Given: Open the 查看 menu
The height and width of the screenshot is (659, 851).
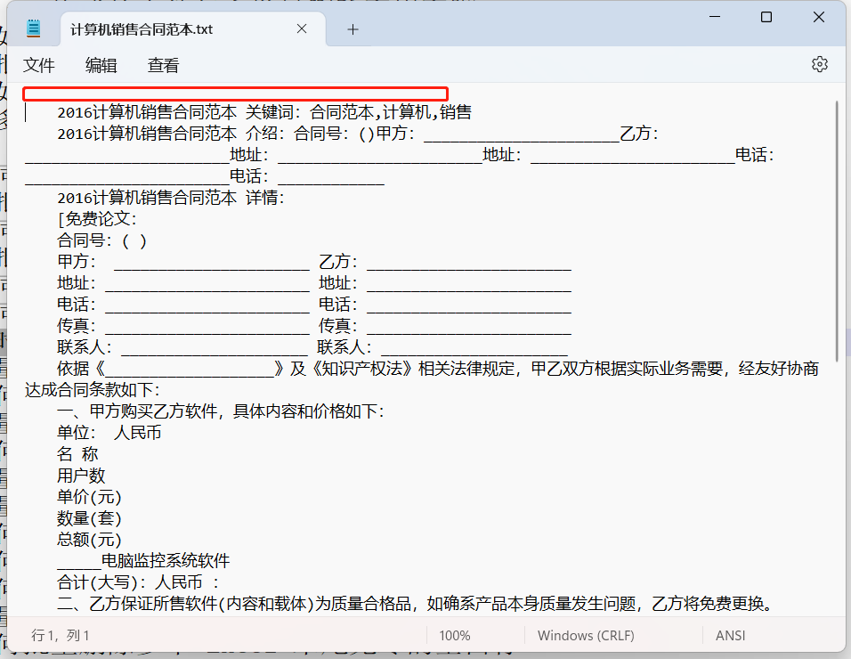Looking at the screenshot, I should click(164, 65).
